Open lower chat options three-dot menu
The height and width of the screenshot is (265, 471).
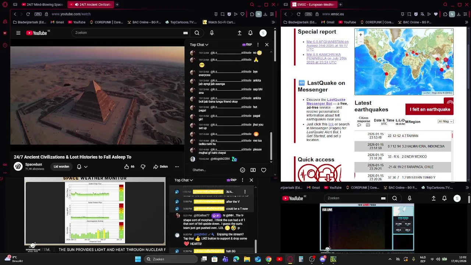tap(242, 180)
